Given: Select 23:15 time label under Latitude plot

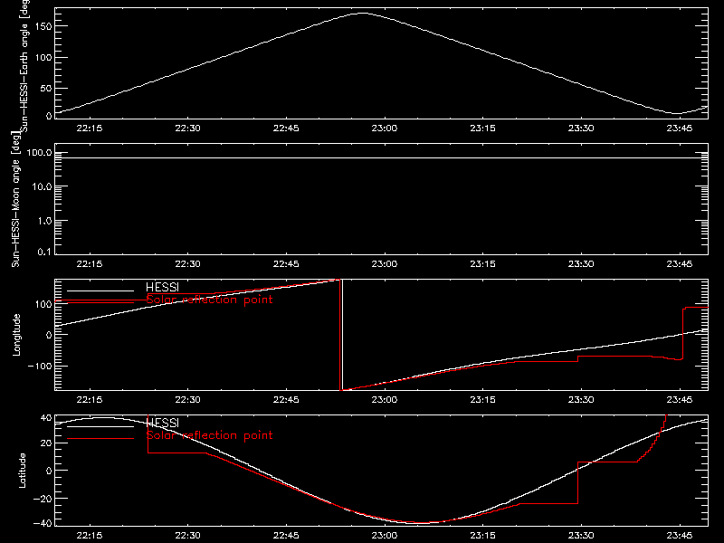Looking at the screenshot, I should tap(482, 536).
